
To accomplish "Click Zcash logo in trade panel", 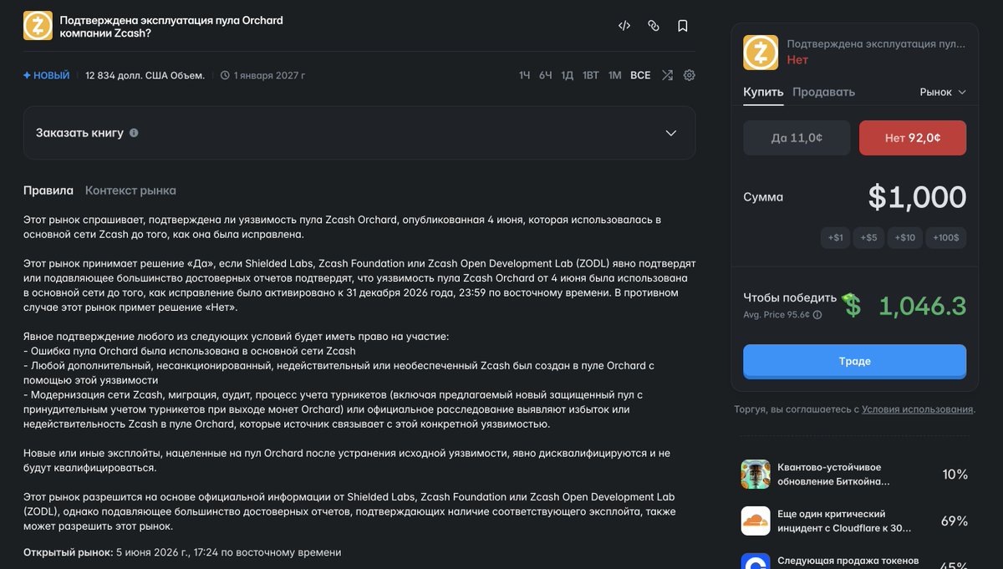I will pos(761,53).
